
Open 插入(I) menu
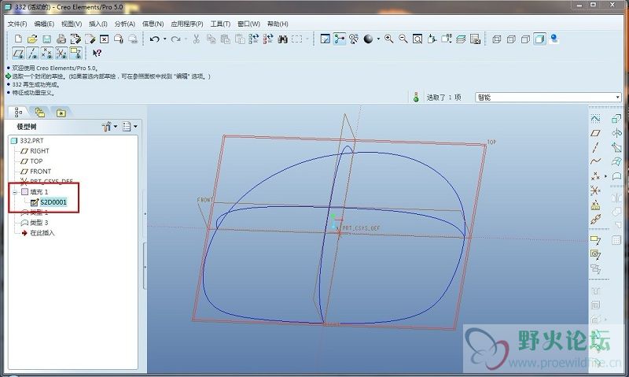pyautogui.click(x=97, y=24)
